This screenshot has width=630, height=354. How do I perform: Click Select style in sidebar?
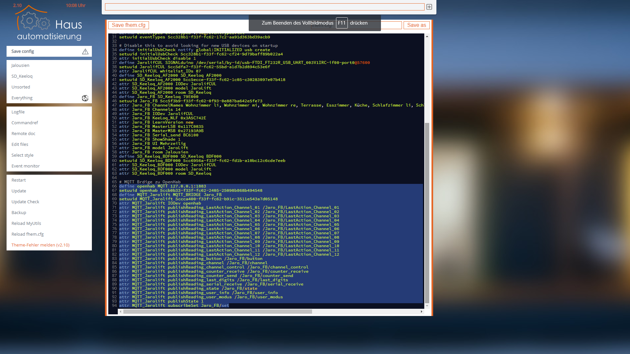coord(22,155)
